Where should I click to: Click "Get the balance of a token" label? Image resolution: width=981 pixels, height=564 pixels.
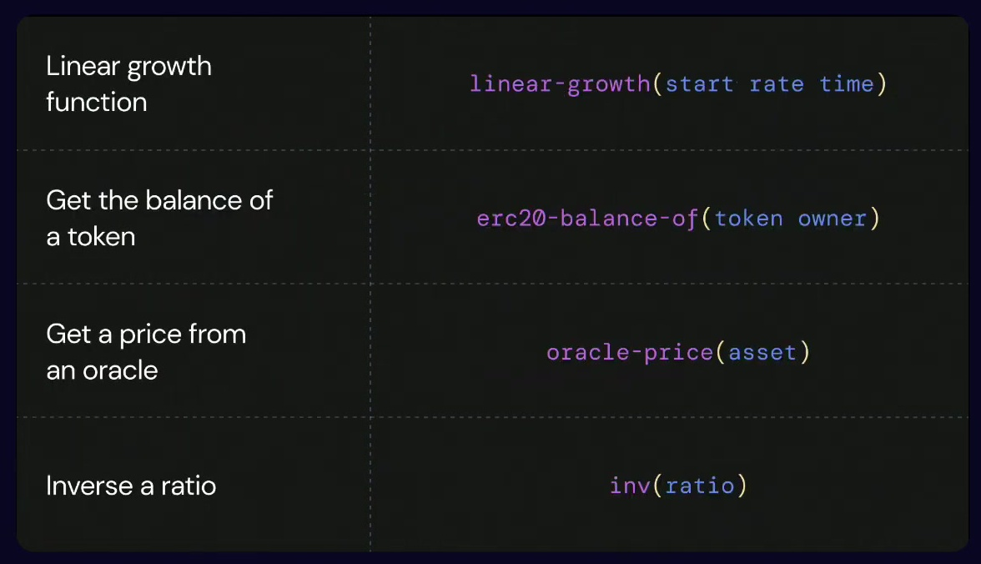point(159,218)
